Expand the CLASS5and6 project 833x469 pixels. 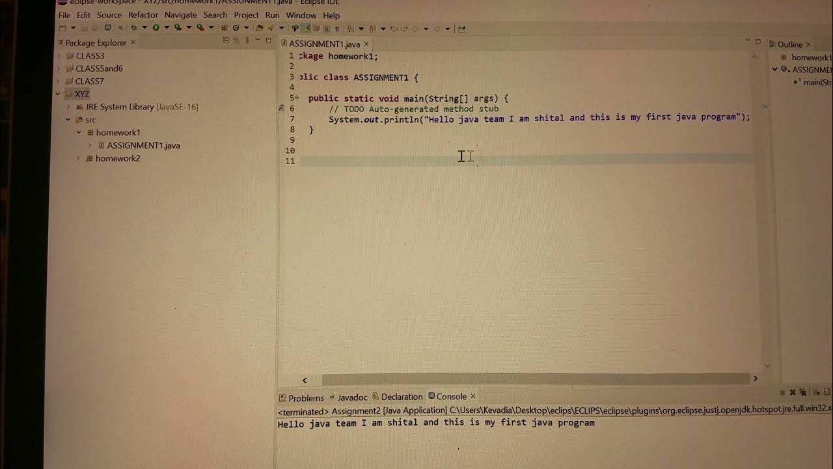click(59, 68)
